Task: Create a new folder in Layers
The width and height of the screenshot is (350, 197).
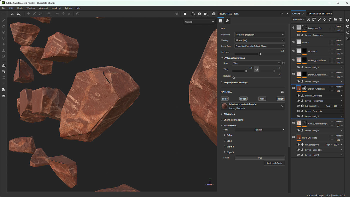Action: click(335, 19)
